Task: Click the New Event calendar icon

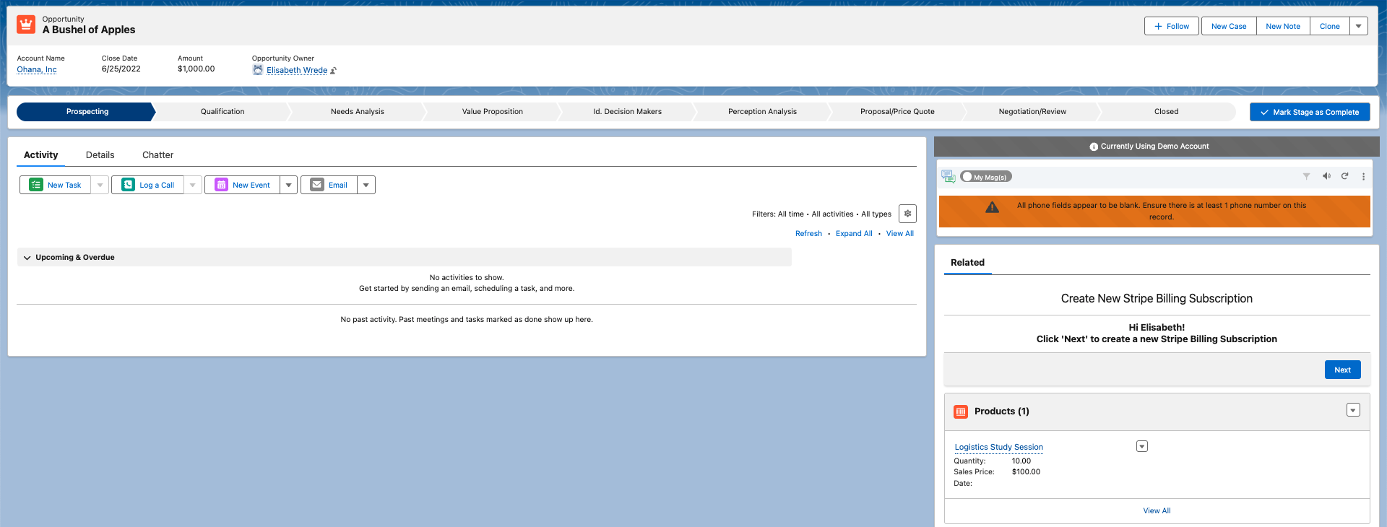Action: coord(221,185)
